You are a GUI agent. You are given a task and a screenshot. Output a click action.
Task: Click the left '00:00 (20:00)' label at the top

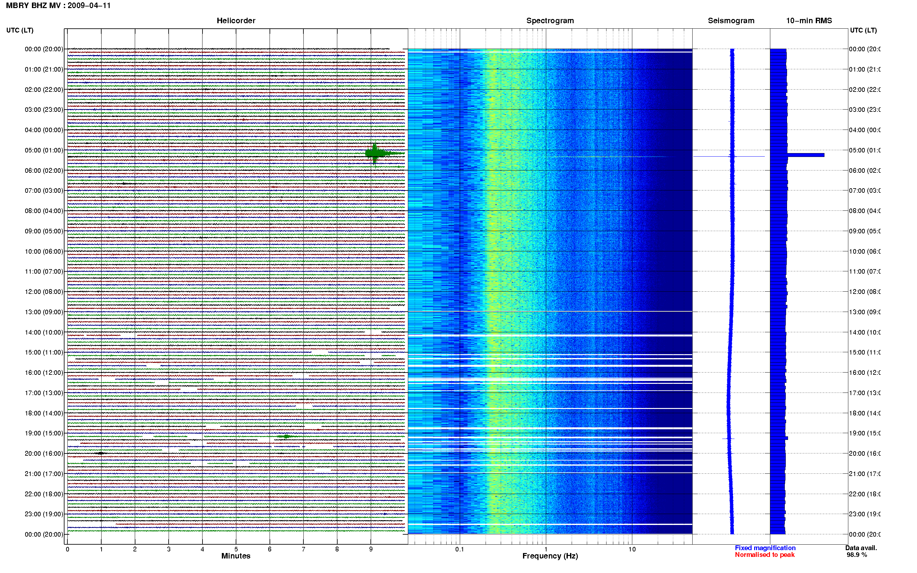tap(44, 49)
